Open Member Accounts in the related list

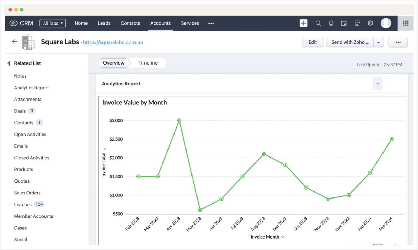pyautogui.click(x=33, y=216)
